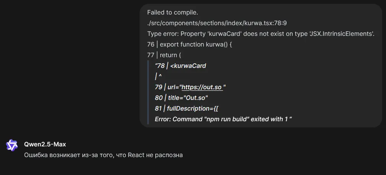The height and width of the screenshot is (175, 386).
Task: Click the Qwen2.5-Max model name
Action: (45, 144)
